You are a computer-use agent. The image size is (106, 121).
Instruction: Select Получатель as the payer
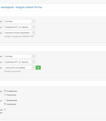tap(5, 95)
